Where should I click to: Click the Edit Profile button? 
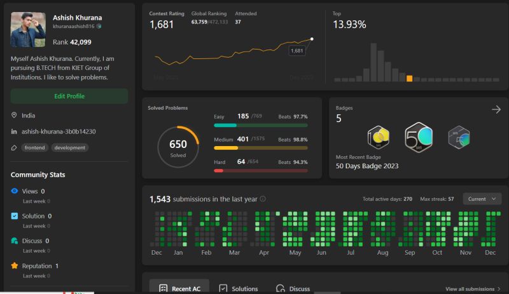click(x=69, y=97)
